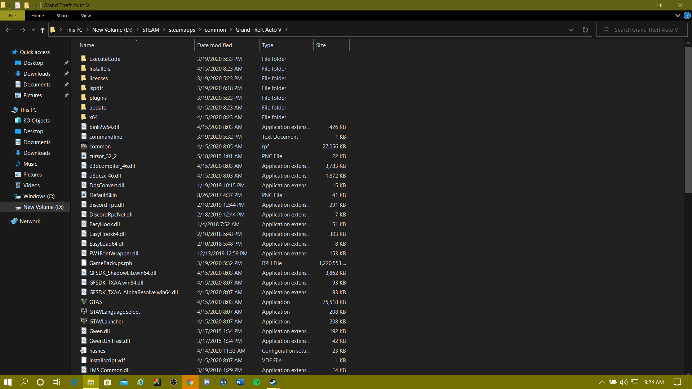This screenshot has height=389, width=692.
Task: Click the Up directory arrow icon
Action: [43, 30]
